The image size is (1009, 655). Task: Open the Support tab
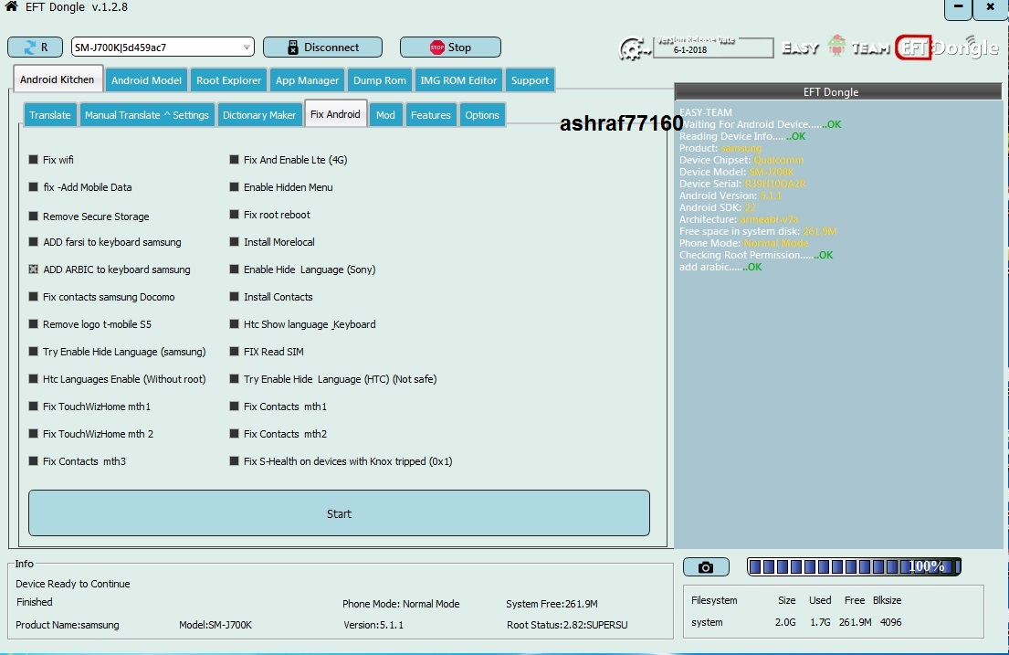(530, 79)
